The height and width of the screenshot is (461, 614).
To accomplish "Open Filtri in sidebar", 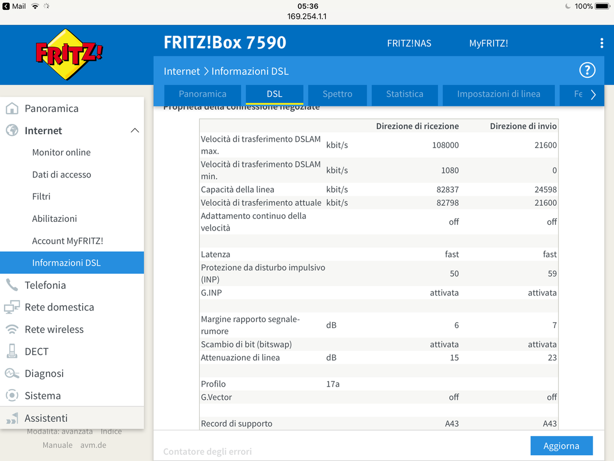I will pos(41,197).
